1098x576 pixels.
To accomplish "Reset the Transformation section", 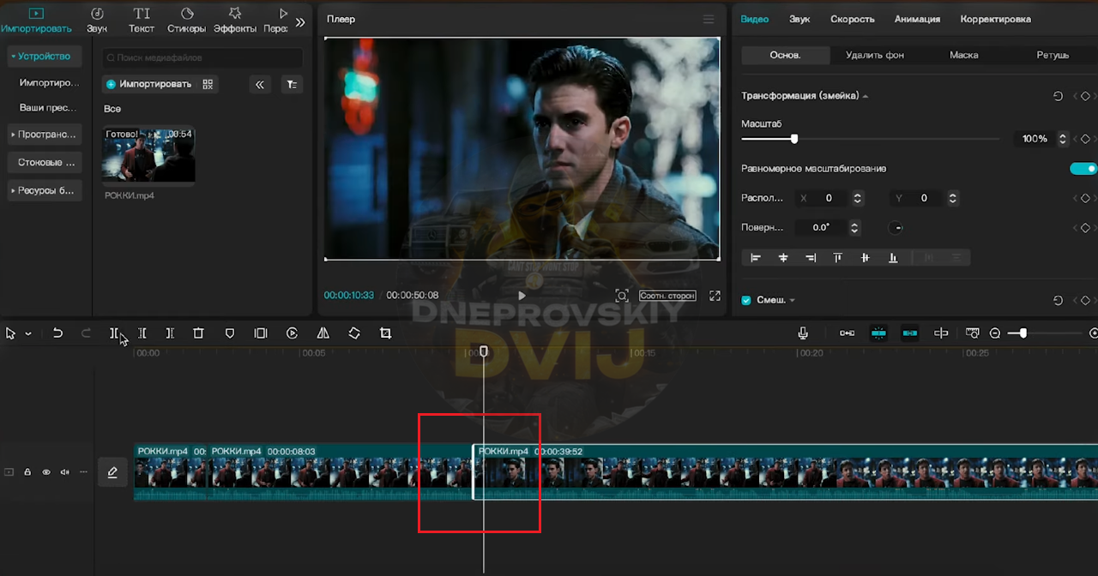I will click(1058, 96).
